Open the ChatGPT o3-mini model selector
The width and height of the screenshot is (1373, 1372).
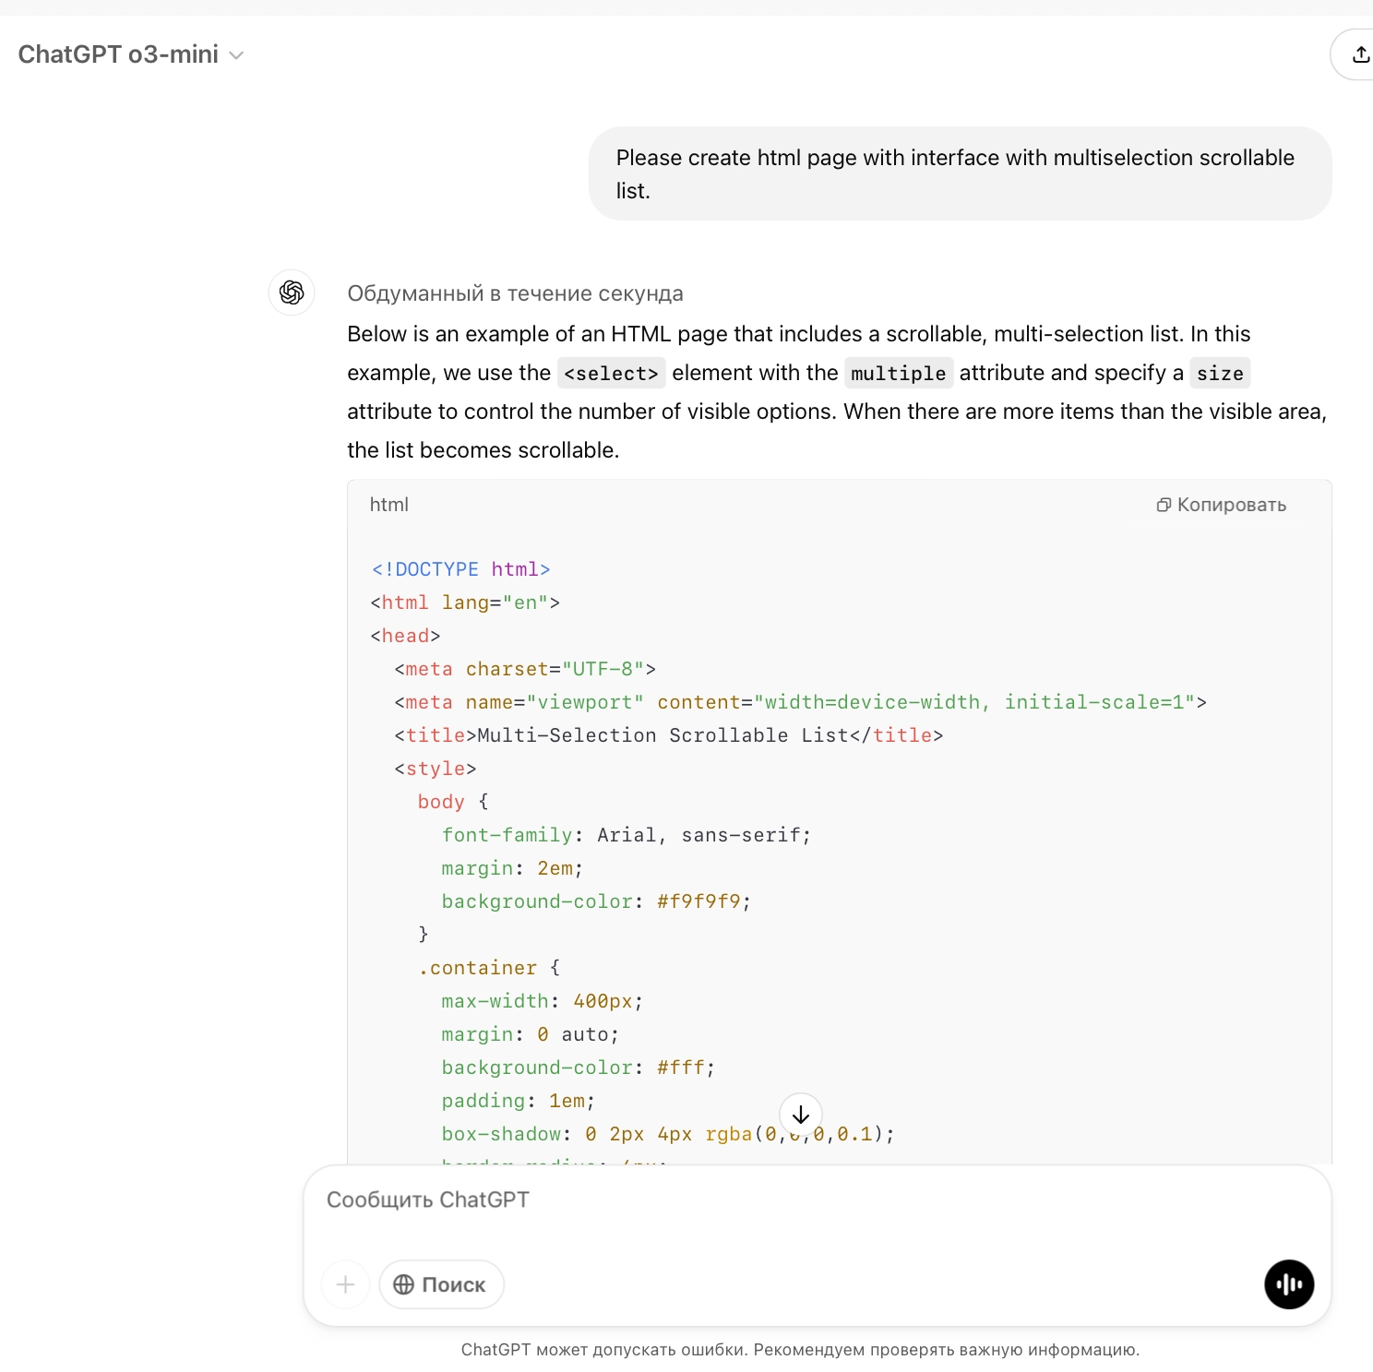(x=118, y=54)
